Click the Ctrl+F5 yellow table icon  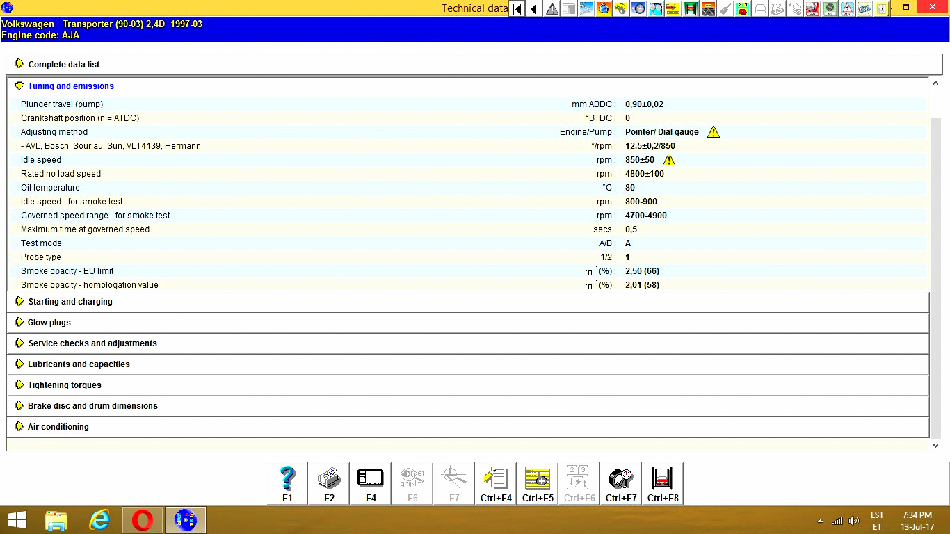tap(538, 483)
